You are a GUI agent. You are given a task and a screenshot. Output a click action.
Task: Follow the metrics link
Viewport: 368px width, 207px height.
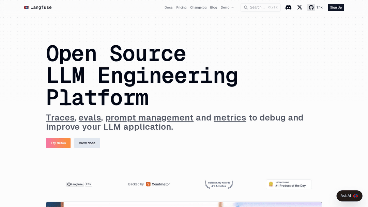(230, 118)
